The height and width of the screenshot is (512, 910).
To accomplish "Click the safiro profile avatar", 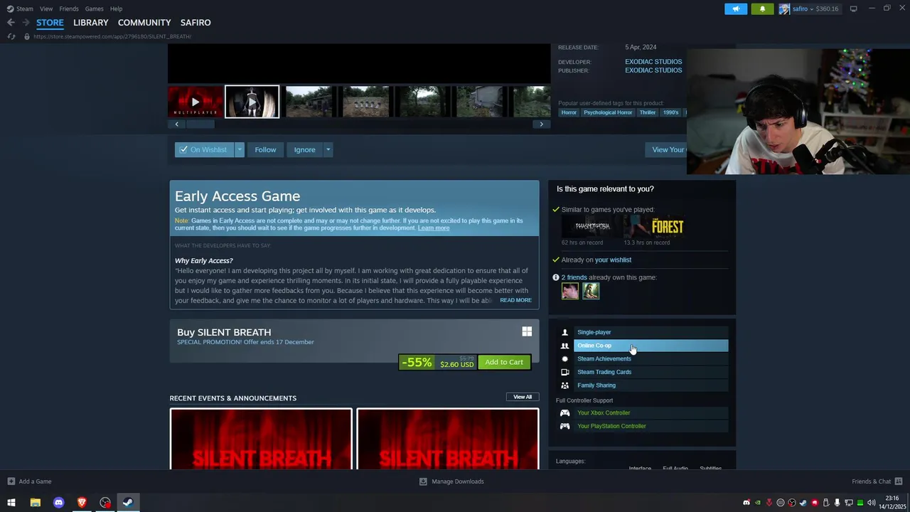I will [784, 9].
